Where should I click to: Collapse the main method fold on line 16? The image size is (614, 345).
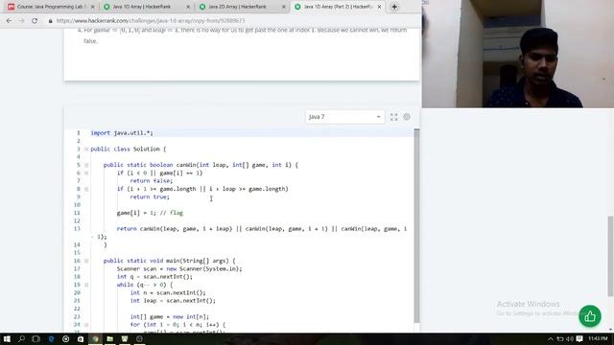[86, 261]
